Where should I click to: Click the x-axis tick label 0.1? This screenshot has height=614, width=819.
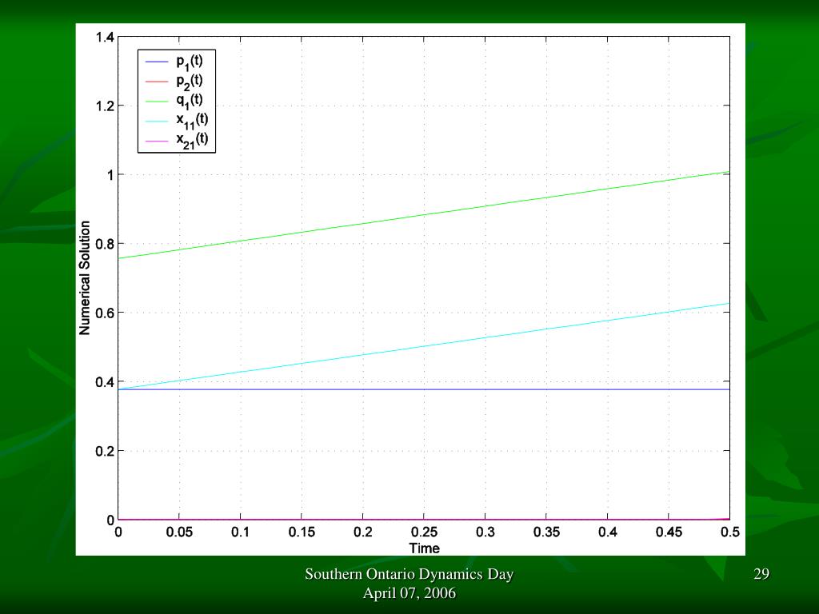tap(240, 532)
